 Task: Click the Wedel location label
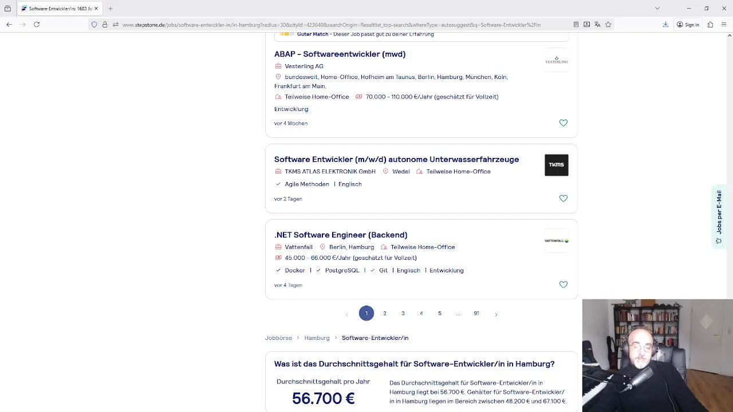(401, 172)
